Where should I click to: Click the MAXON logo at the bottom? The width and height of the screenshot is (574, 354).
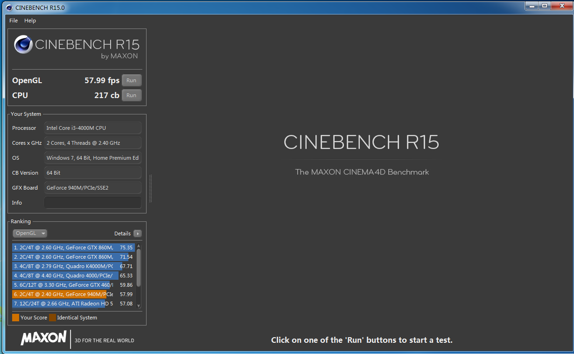pyautogui.click(x=43, y=338)
